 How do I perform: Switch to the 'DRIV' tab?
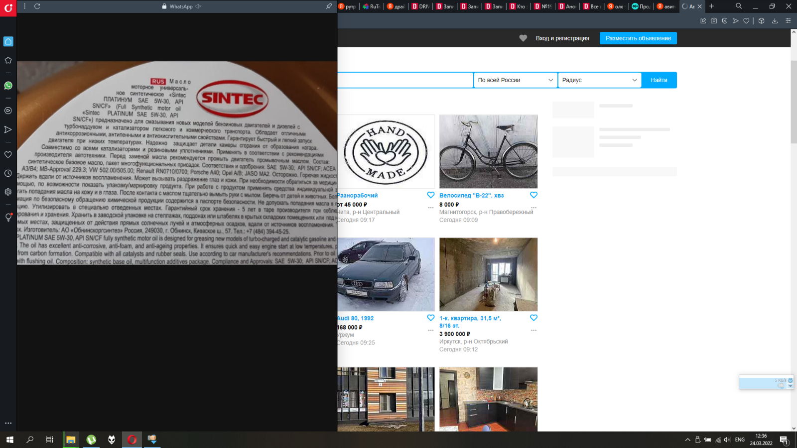pos(420,6)
